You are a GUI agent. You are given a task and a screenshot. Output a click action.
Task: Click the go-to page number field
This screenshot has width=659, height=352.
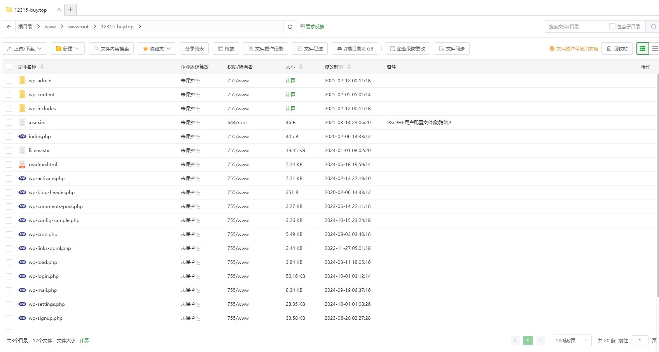pyautogui.click(x=640, y=340)
